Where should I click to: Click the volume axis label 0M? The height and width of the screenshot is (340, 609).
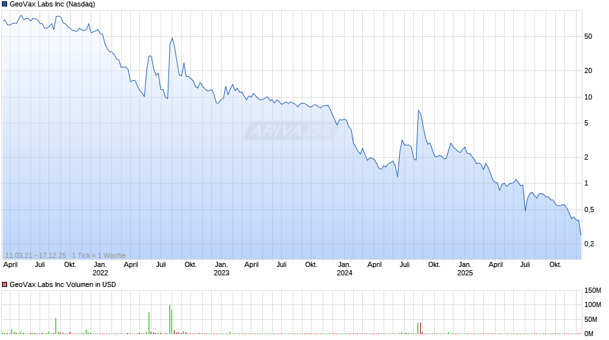click(x=589, y=334)
